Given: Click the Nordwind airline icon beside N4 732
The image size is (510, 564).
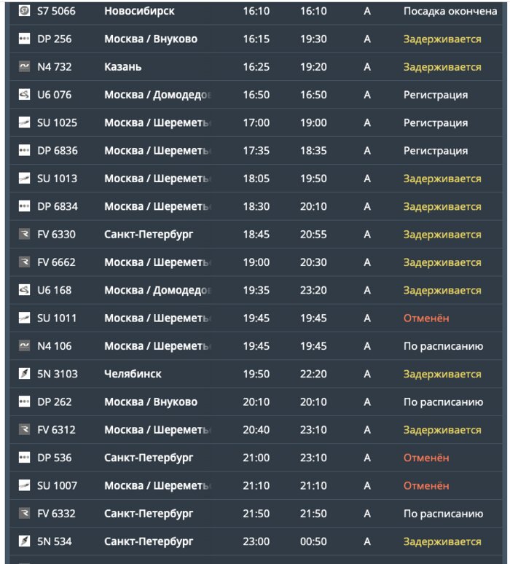Looking at the screenshot, I should [24, 66].
